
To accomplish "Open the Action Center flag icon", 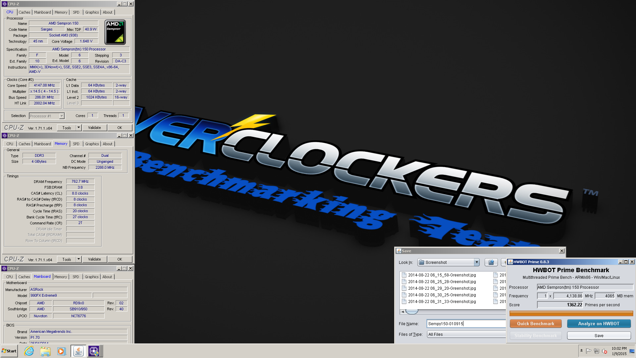I will pos(589,351).
